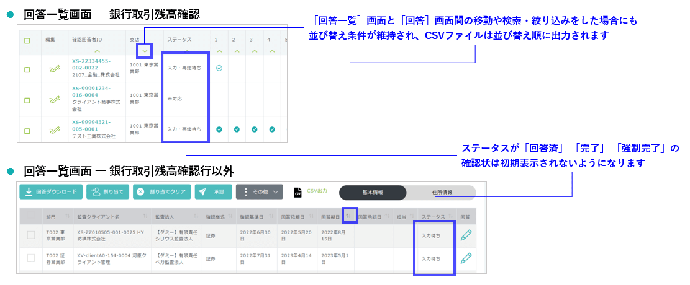This screenshot has height=285, width=690.
Task: Click edit icon for クライアント商事株式会社 row
Action: click(x=54, y=99)
